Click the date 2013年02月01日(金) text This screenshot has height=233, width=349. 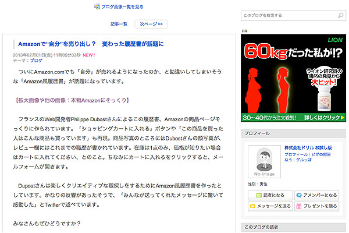coord(33,55)
